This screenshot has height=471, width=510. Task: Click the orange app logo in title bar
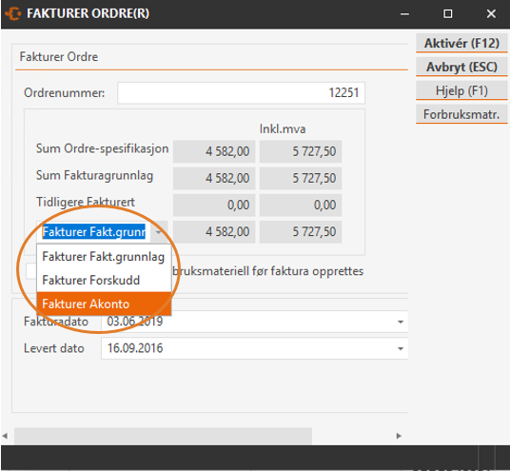point(13,13)
